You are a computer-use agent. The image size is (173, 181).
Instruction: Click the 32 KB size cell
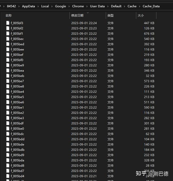pyautogui.click(x=150, y=76)
